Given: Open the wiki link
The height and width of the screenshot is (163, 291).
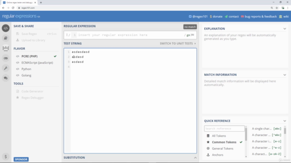Looking at the screenshot, I should pos(284,16).
